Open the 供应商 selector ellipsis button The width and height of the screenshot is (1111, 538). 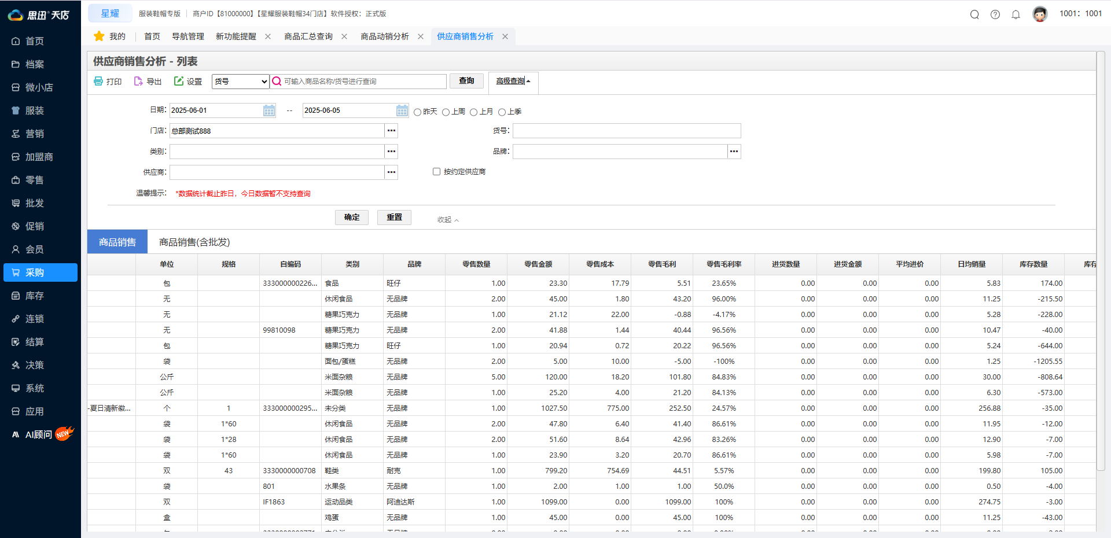coord(392,172)
